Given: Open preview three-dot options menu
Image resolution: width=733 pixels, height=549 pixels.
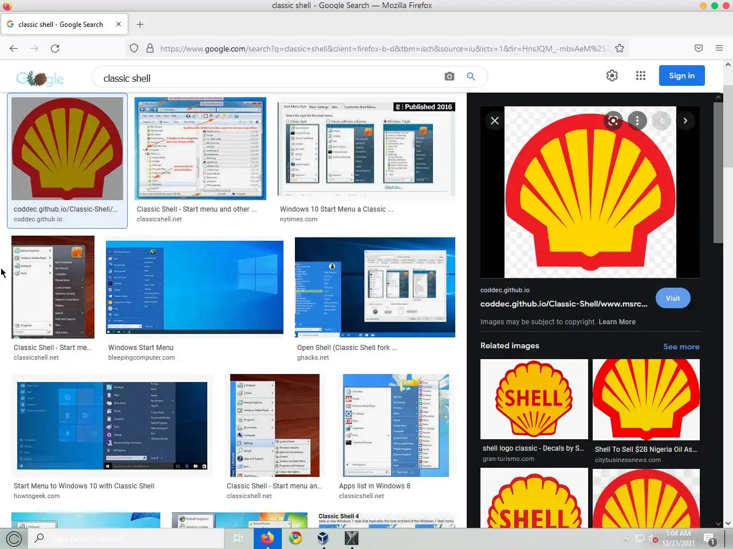Looking at the screenshot, I should click(637, 121).
